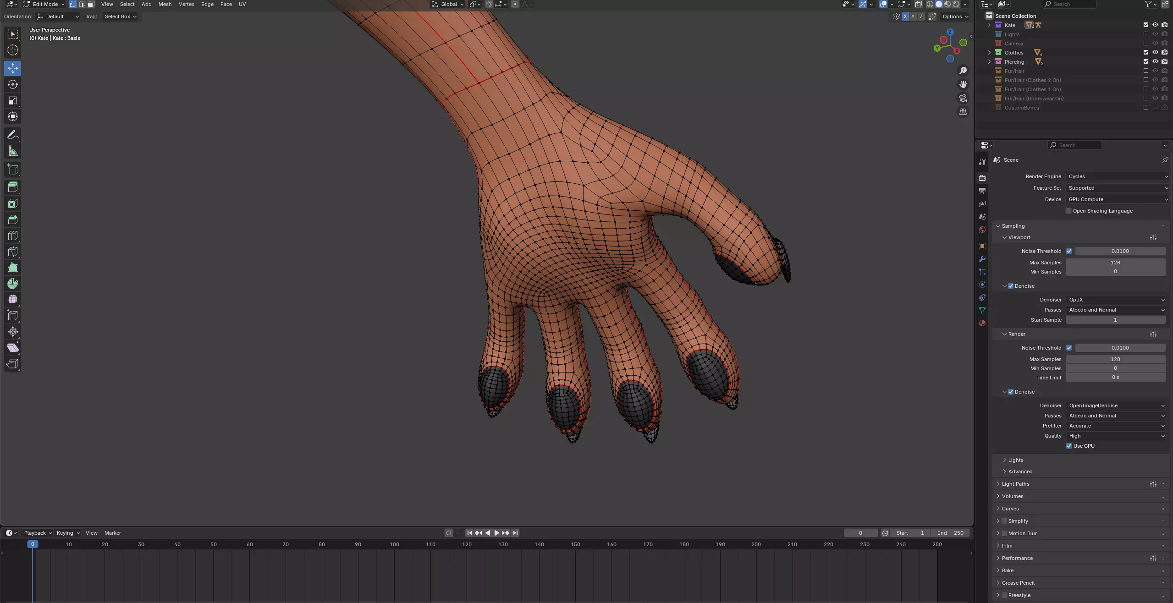Open the Modifiers wrench properties tab
Screen dimensions: 1173x603
coord(982,259)
